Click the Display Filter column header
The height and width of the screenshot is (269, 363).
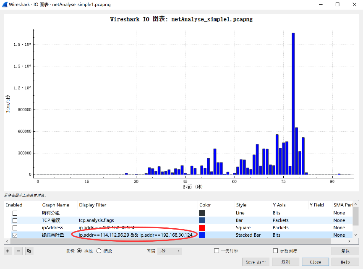[x=93, y=205]
